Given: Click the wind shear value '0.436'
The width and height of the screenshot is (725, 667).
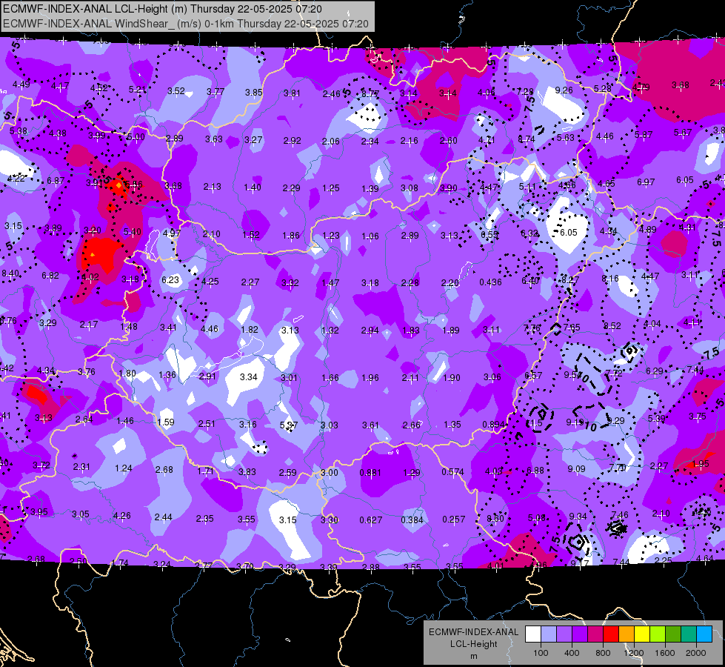Looking at the screenshot, I should pyautogui.click(x=490, y=282).
